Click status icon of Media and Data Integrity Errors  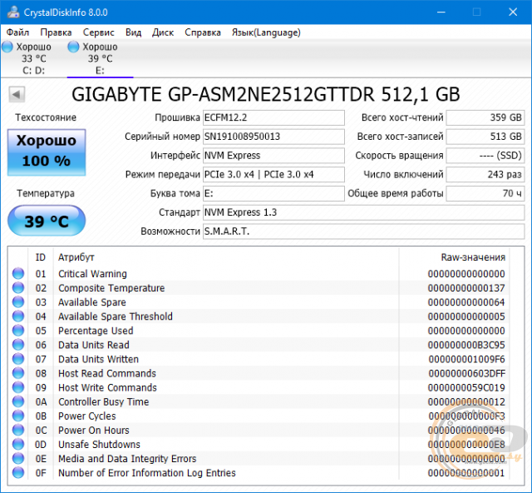click(18, 458)
